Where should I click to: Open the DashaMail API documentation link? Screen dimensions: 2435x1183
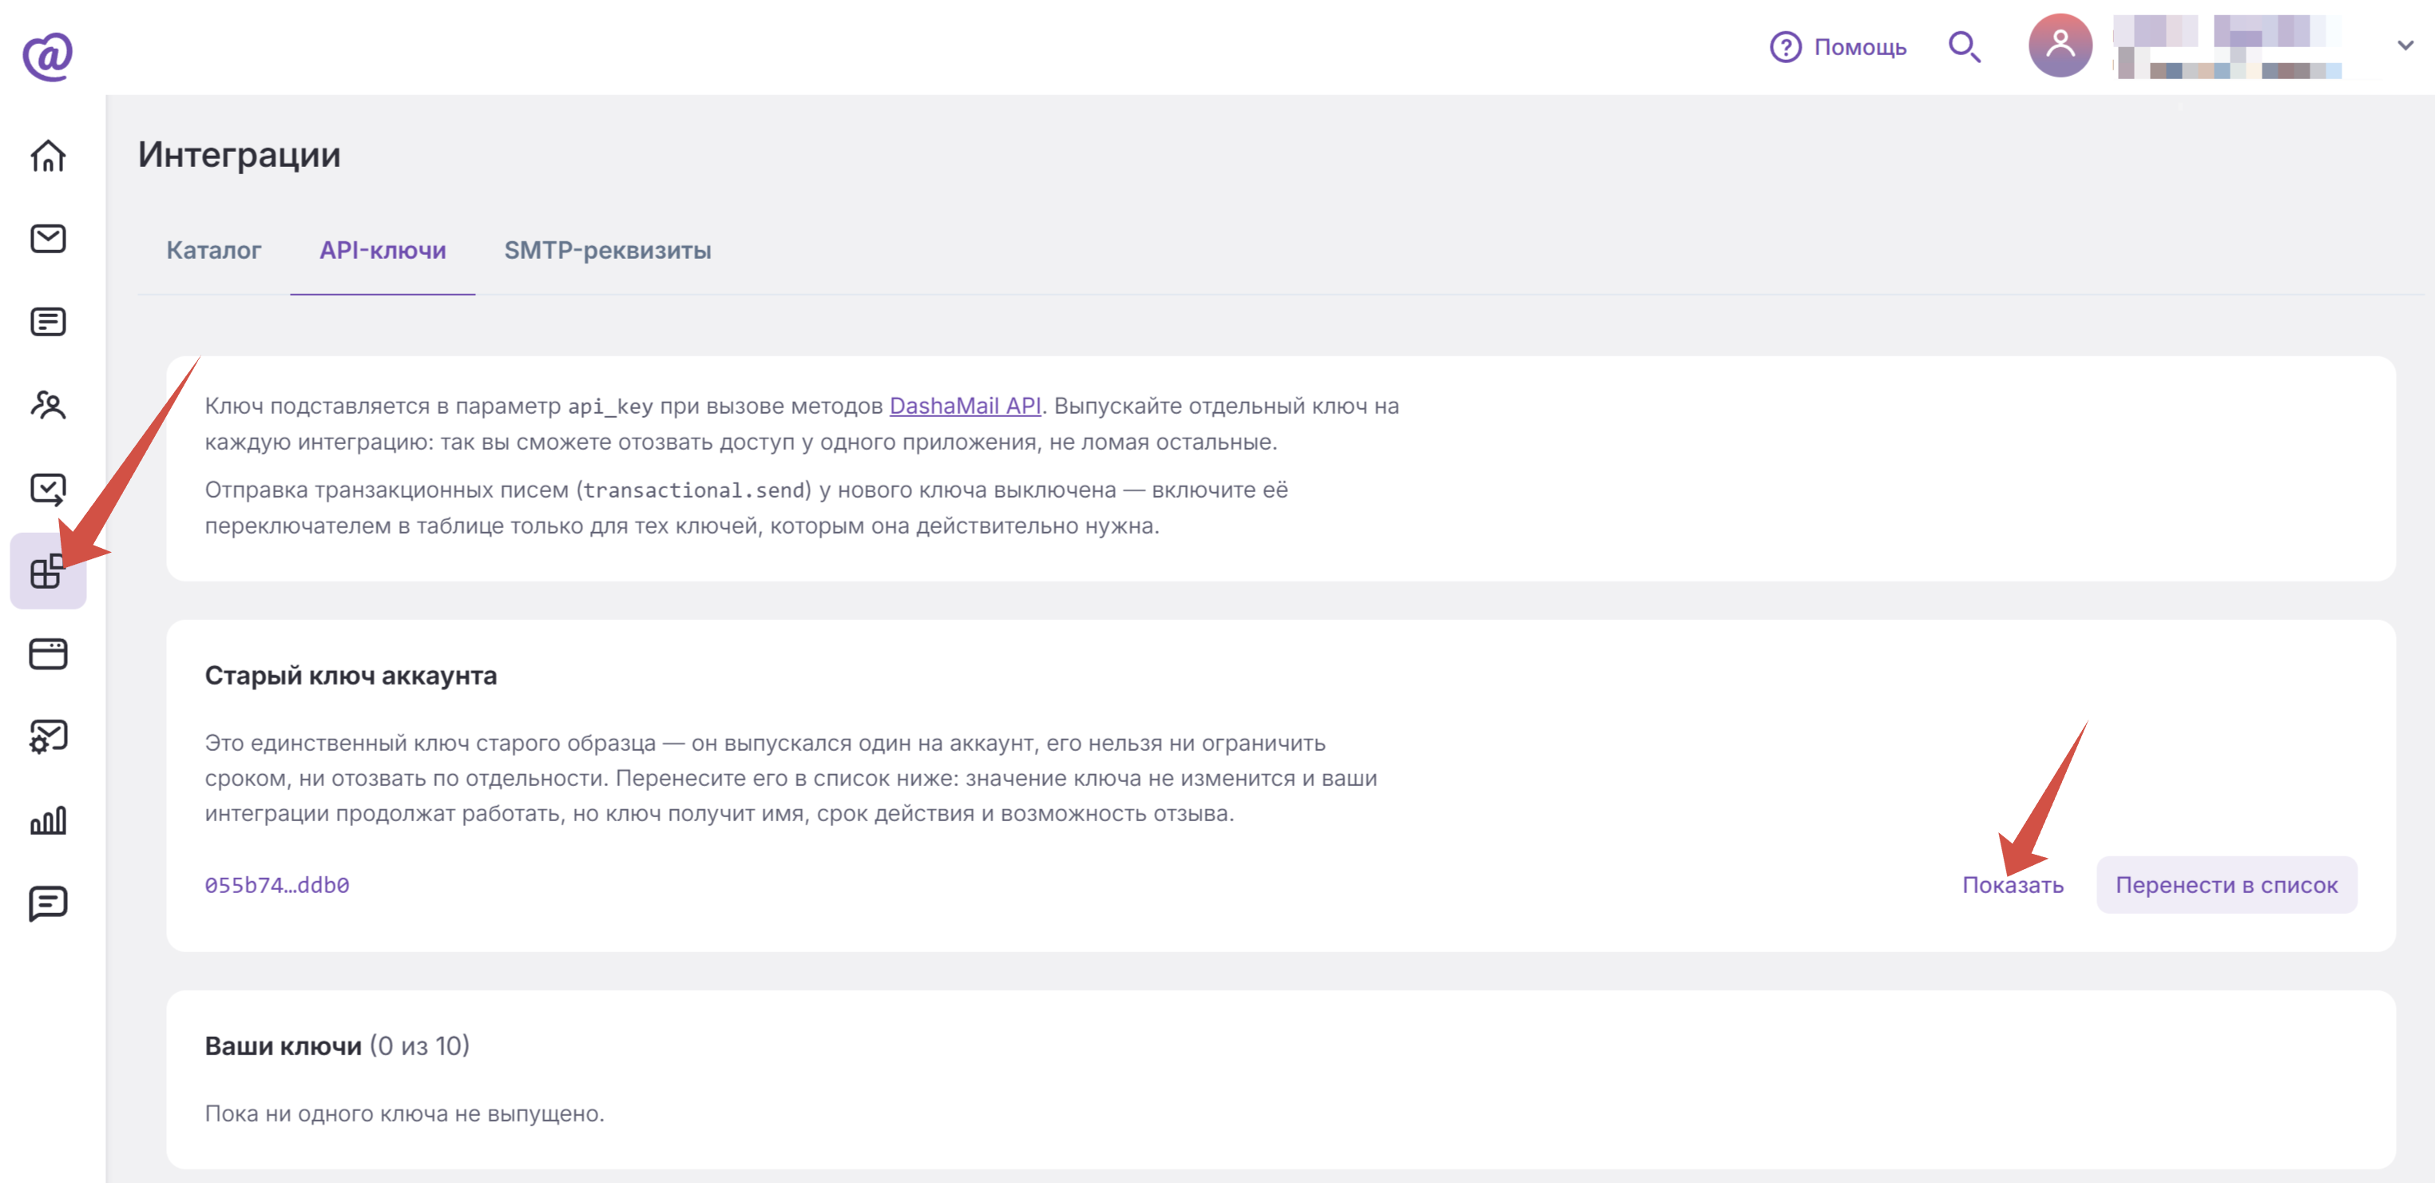965,406
